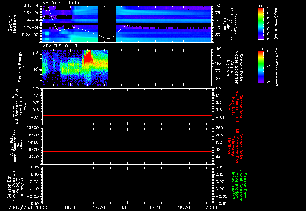The image size is (306, 211).
Task: Select the 16:00 time tick label
Action: click(x=42, y=207)
